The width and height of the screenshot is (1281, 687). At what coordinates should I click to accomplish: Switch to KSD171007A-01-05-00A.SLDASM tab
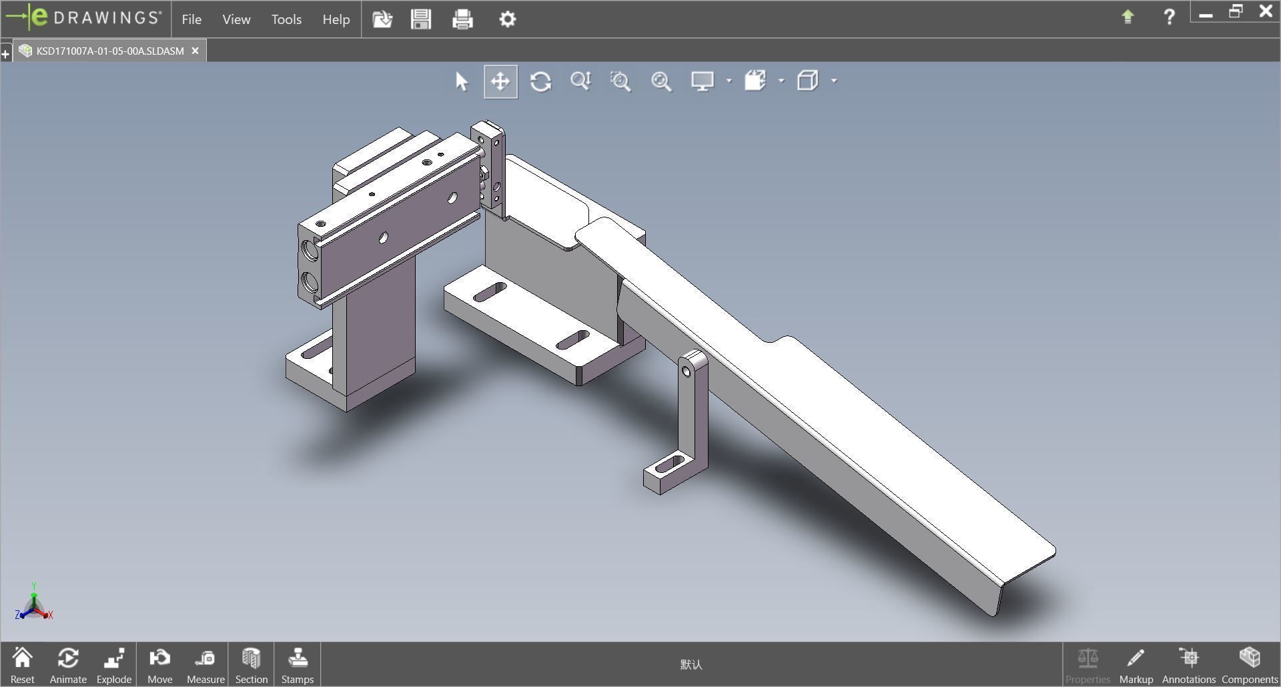point(109,51)
